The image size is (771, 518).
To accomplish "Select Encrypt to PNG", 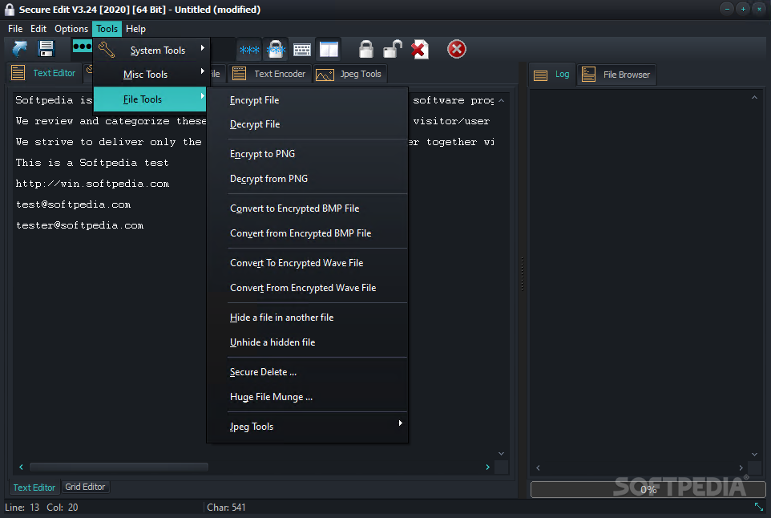I will tap(308, 154).
